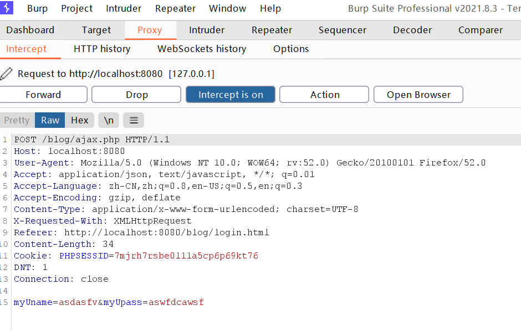521x331 pixels.
Task: Click the Drop button
Action: pos(136,95)
